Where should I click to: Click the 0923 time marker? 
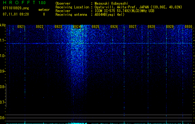(58, 27)
